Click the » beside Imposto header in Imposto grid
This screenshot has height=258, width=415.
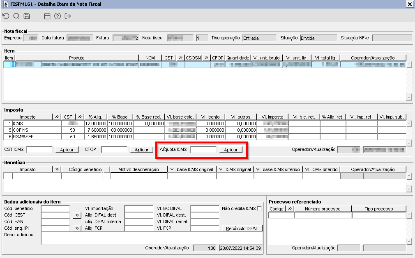[x=57, y=117]
